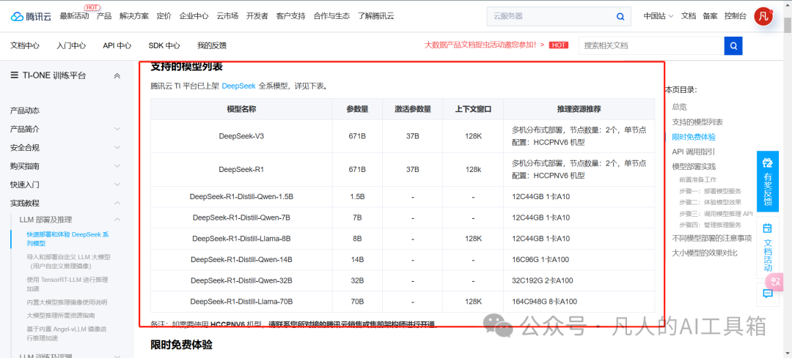This screenshot has height=358, width=792.
Task: Click the DeepSeek-V3 table cell
Action: click(241, 136)
